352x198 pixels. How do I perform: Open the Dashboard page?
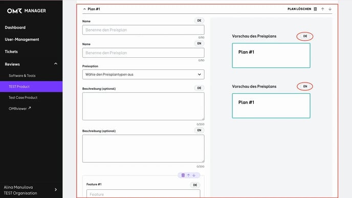click(15, 28)
